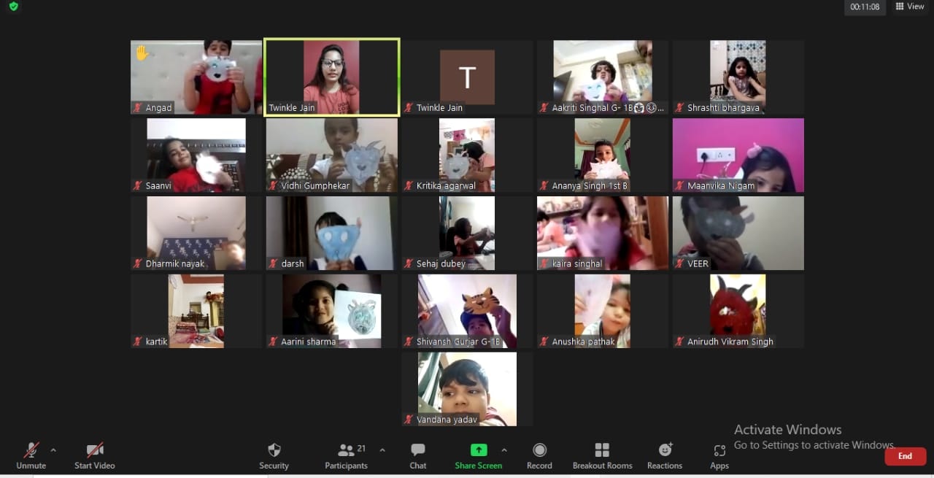Click muted mic icon beside Vandana yadav
The height and width of the screenshot is (478, 934).
(x=409, y=420)
